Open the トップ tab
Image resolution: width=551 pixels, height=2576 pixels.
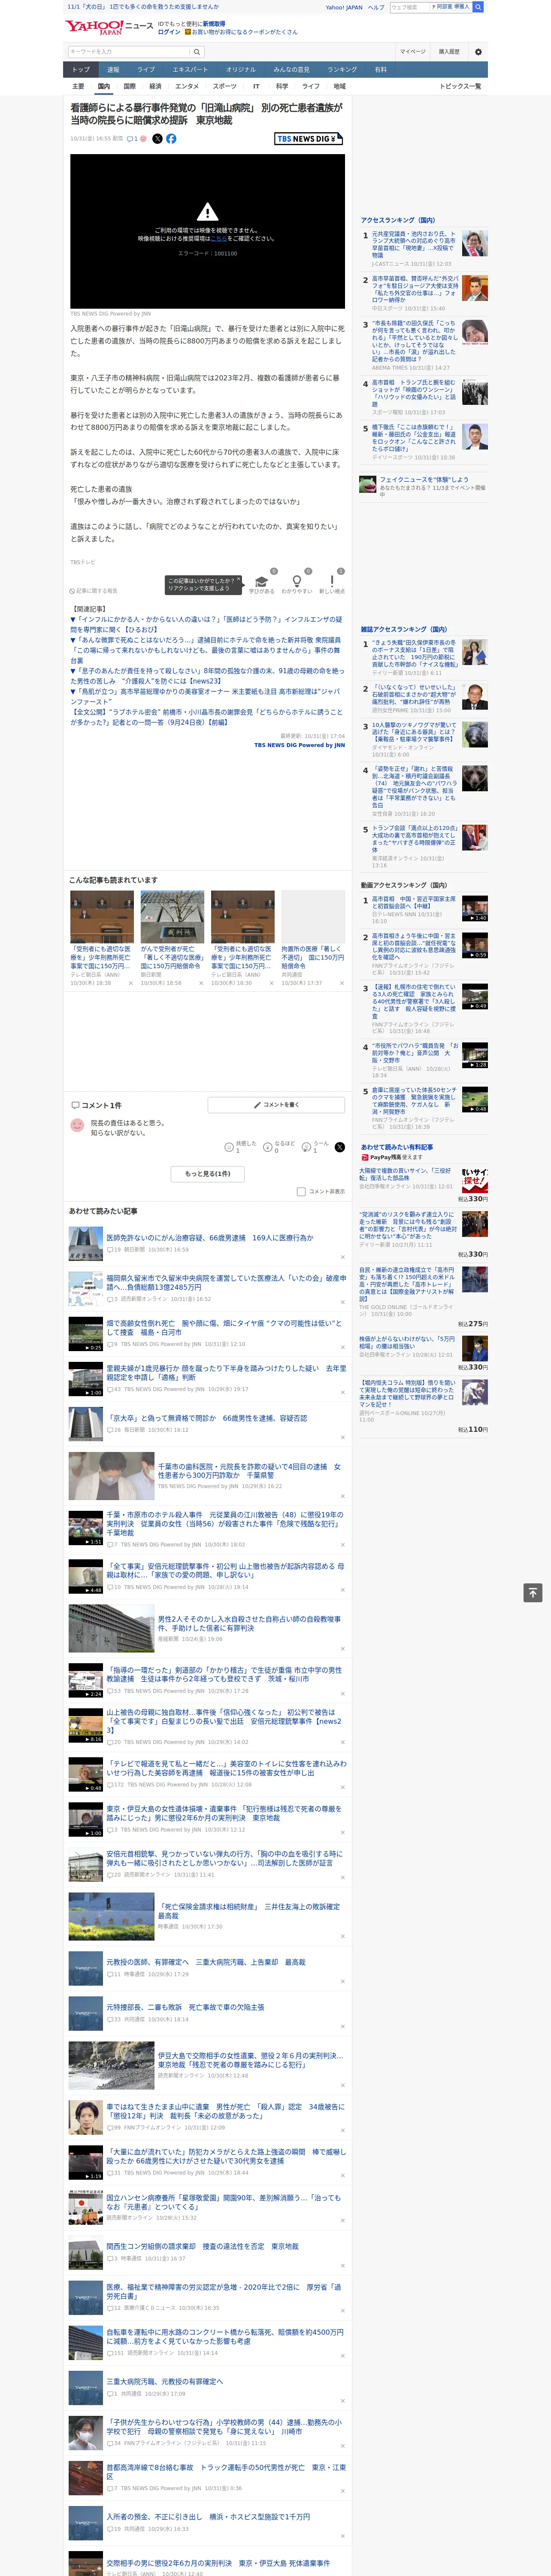(x=81, y=70)
